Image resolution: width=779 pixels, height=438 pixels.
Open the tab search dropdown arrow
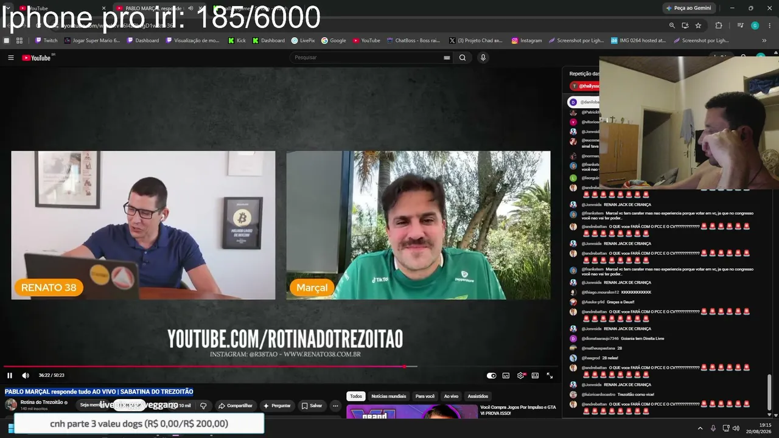click(7, 8)
